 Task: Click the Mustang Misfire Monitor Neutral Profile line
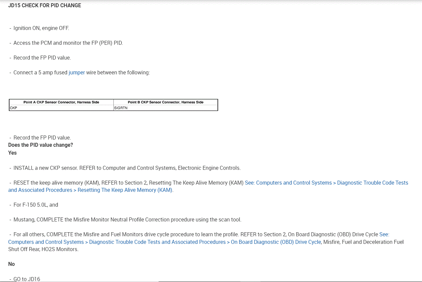[127, 220]
